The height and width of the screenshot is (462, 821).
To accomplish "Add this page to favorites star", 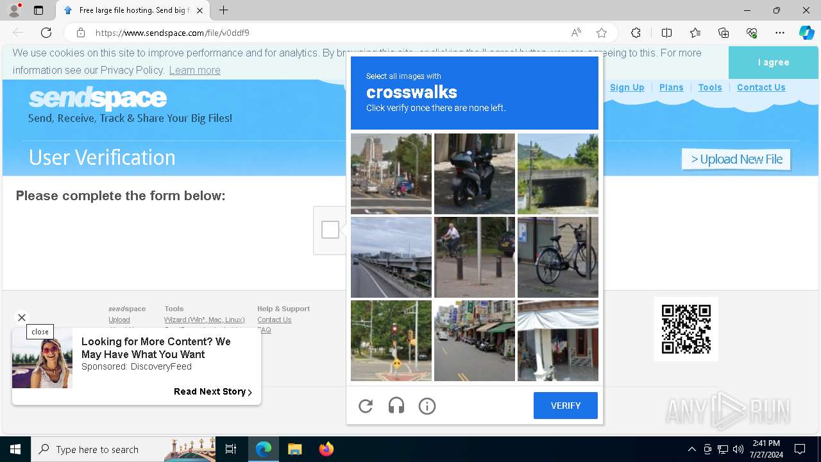I will 602,33.
